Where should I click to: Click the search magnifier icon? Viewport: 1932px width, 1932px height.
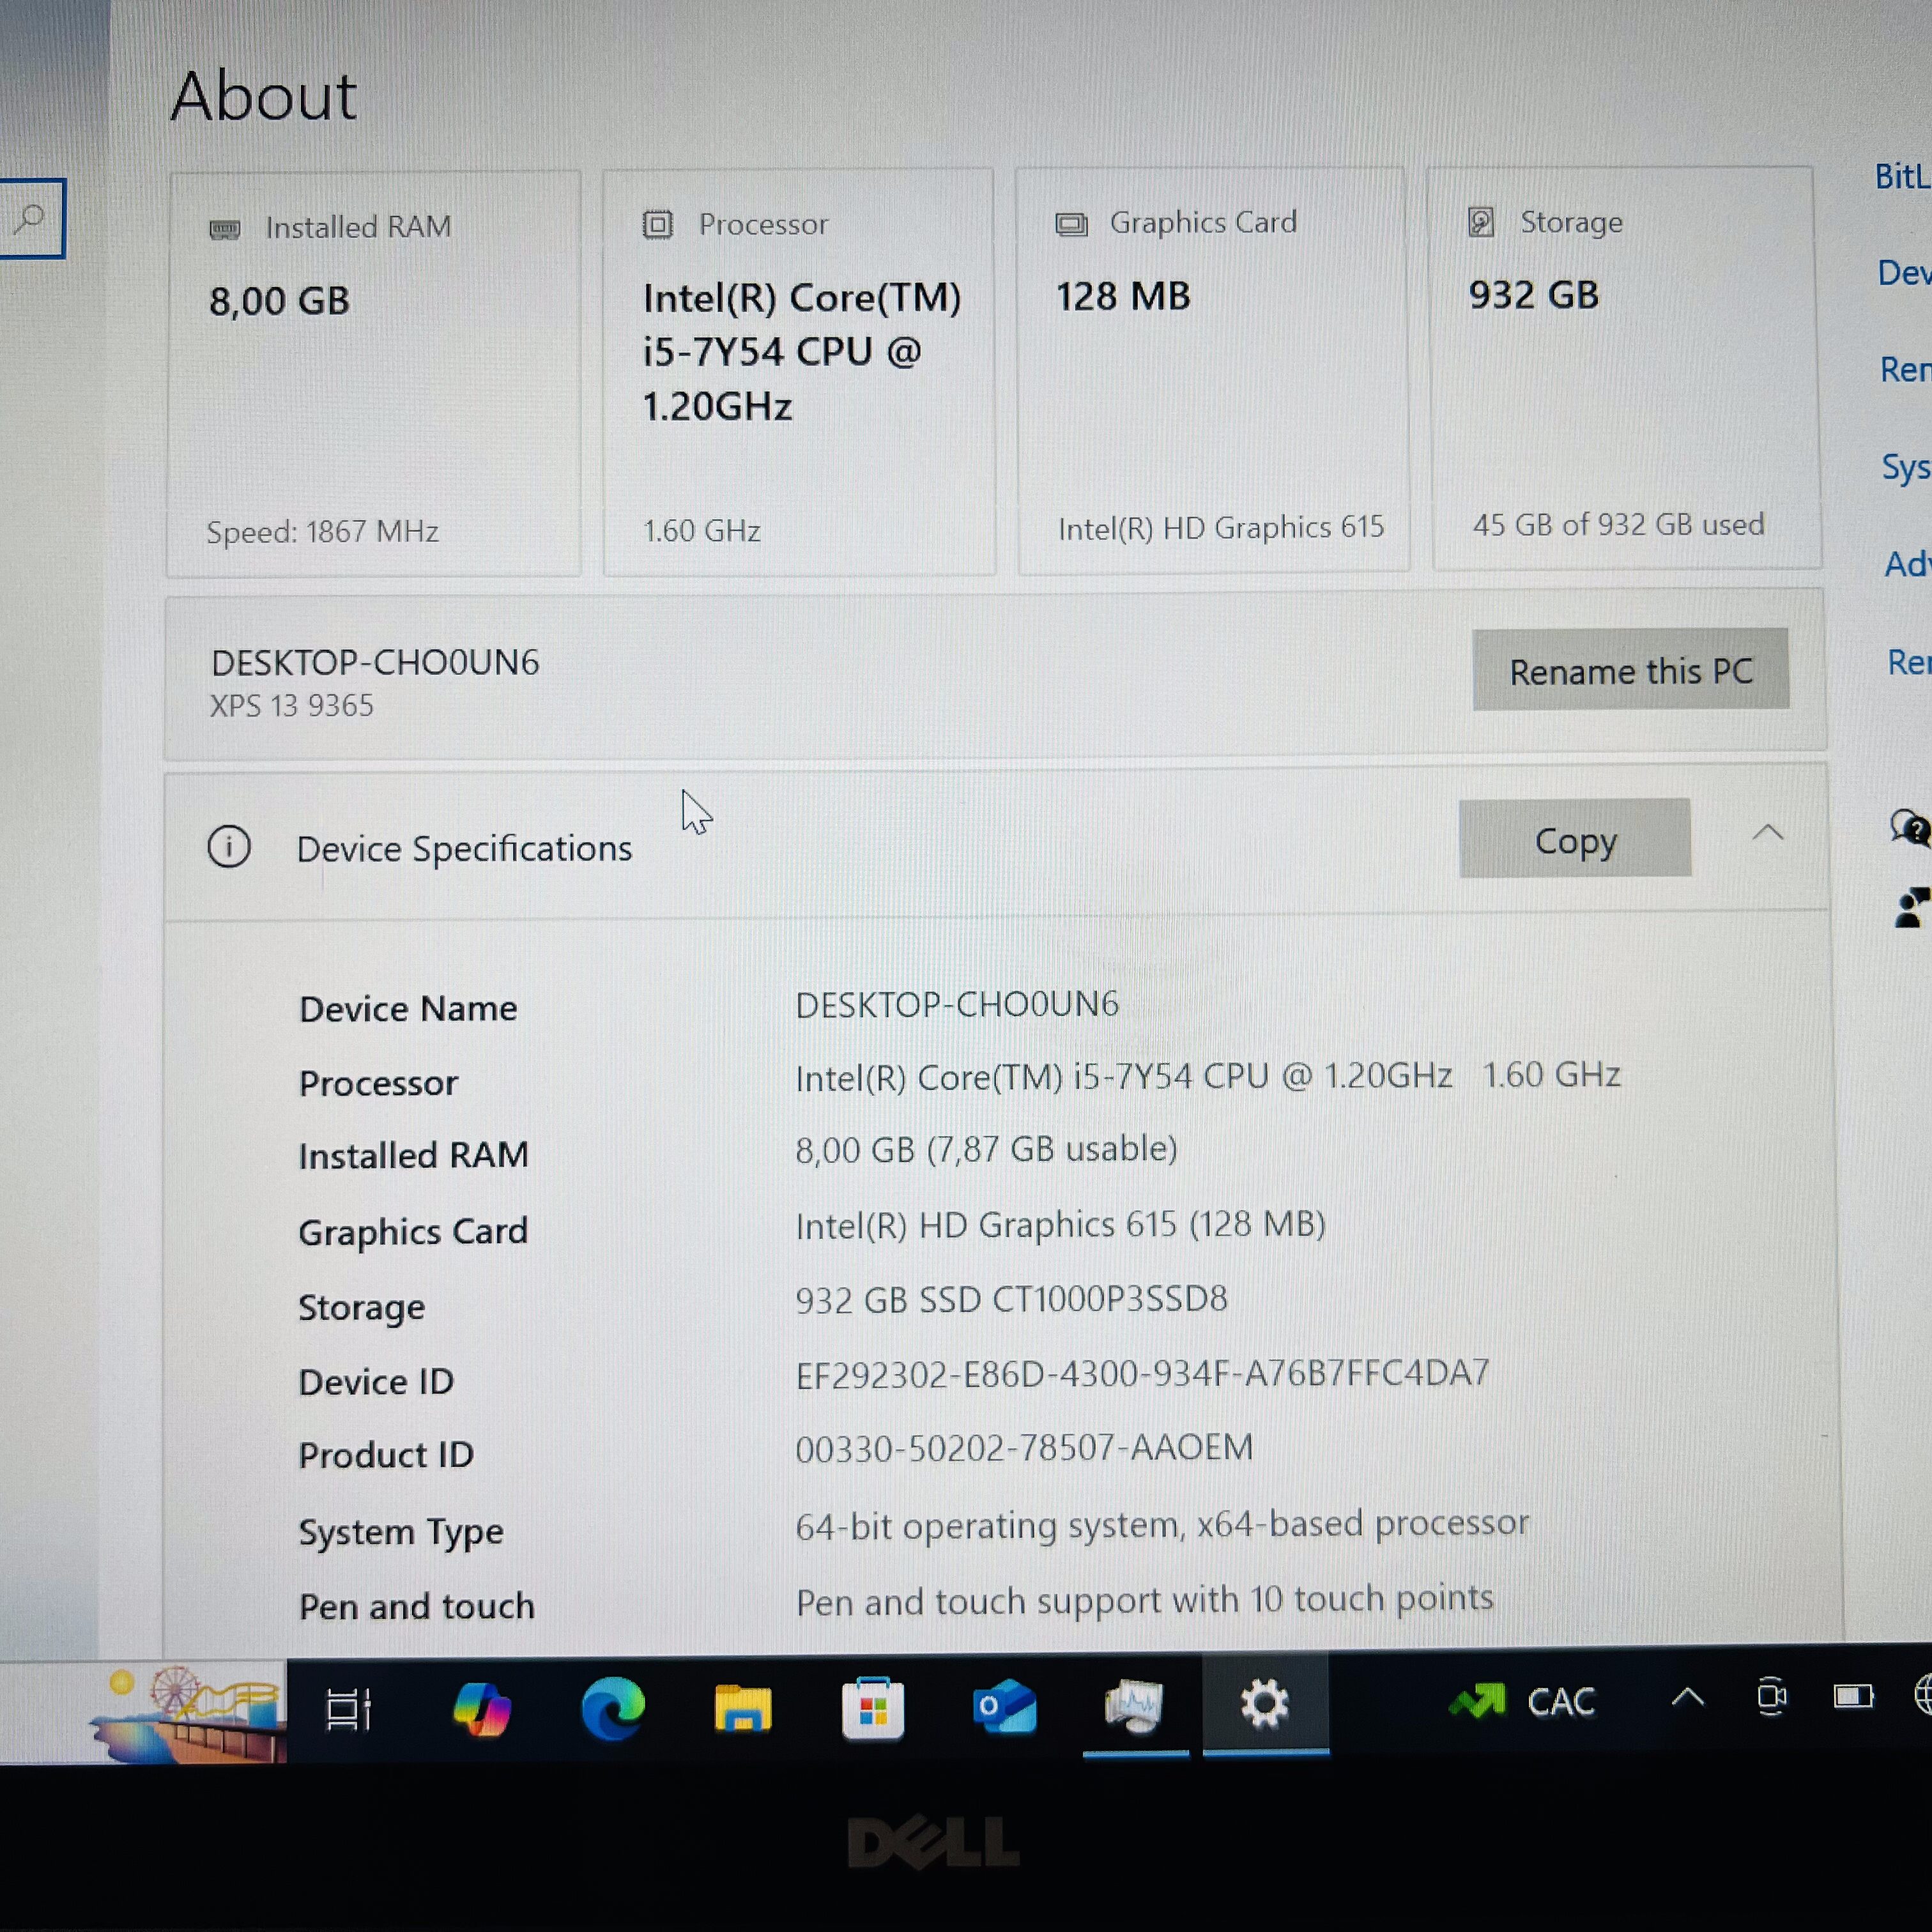pos(30,218)
